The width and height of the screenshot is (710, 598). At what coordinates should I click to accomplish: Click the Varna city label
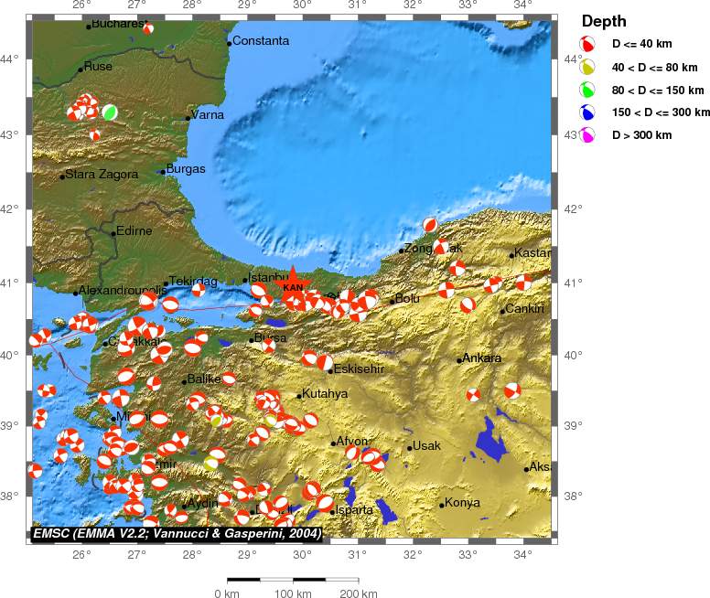tap(208, 115)
